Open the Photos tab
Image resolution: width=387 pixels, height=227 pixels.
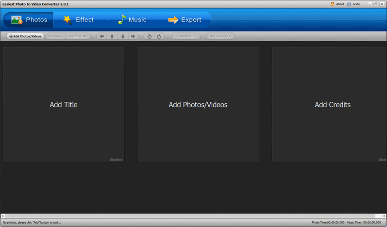(x=28, y=20)
